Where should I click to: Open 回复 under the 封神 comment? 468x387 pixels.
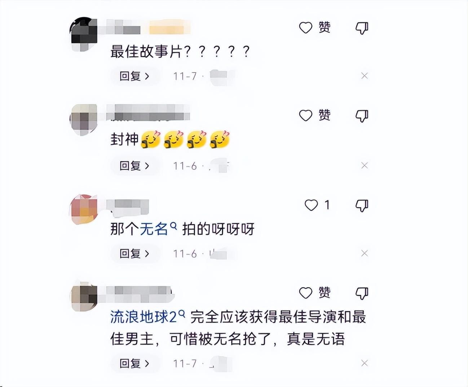click(134, 166)
